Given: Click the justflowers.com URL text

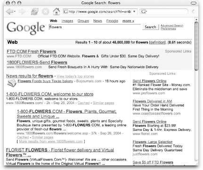Looking at the screenshot, I should tap(145, 154).
